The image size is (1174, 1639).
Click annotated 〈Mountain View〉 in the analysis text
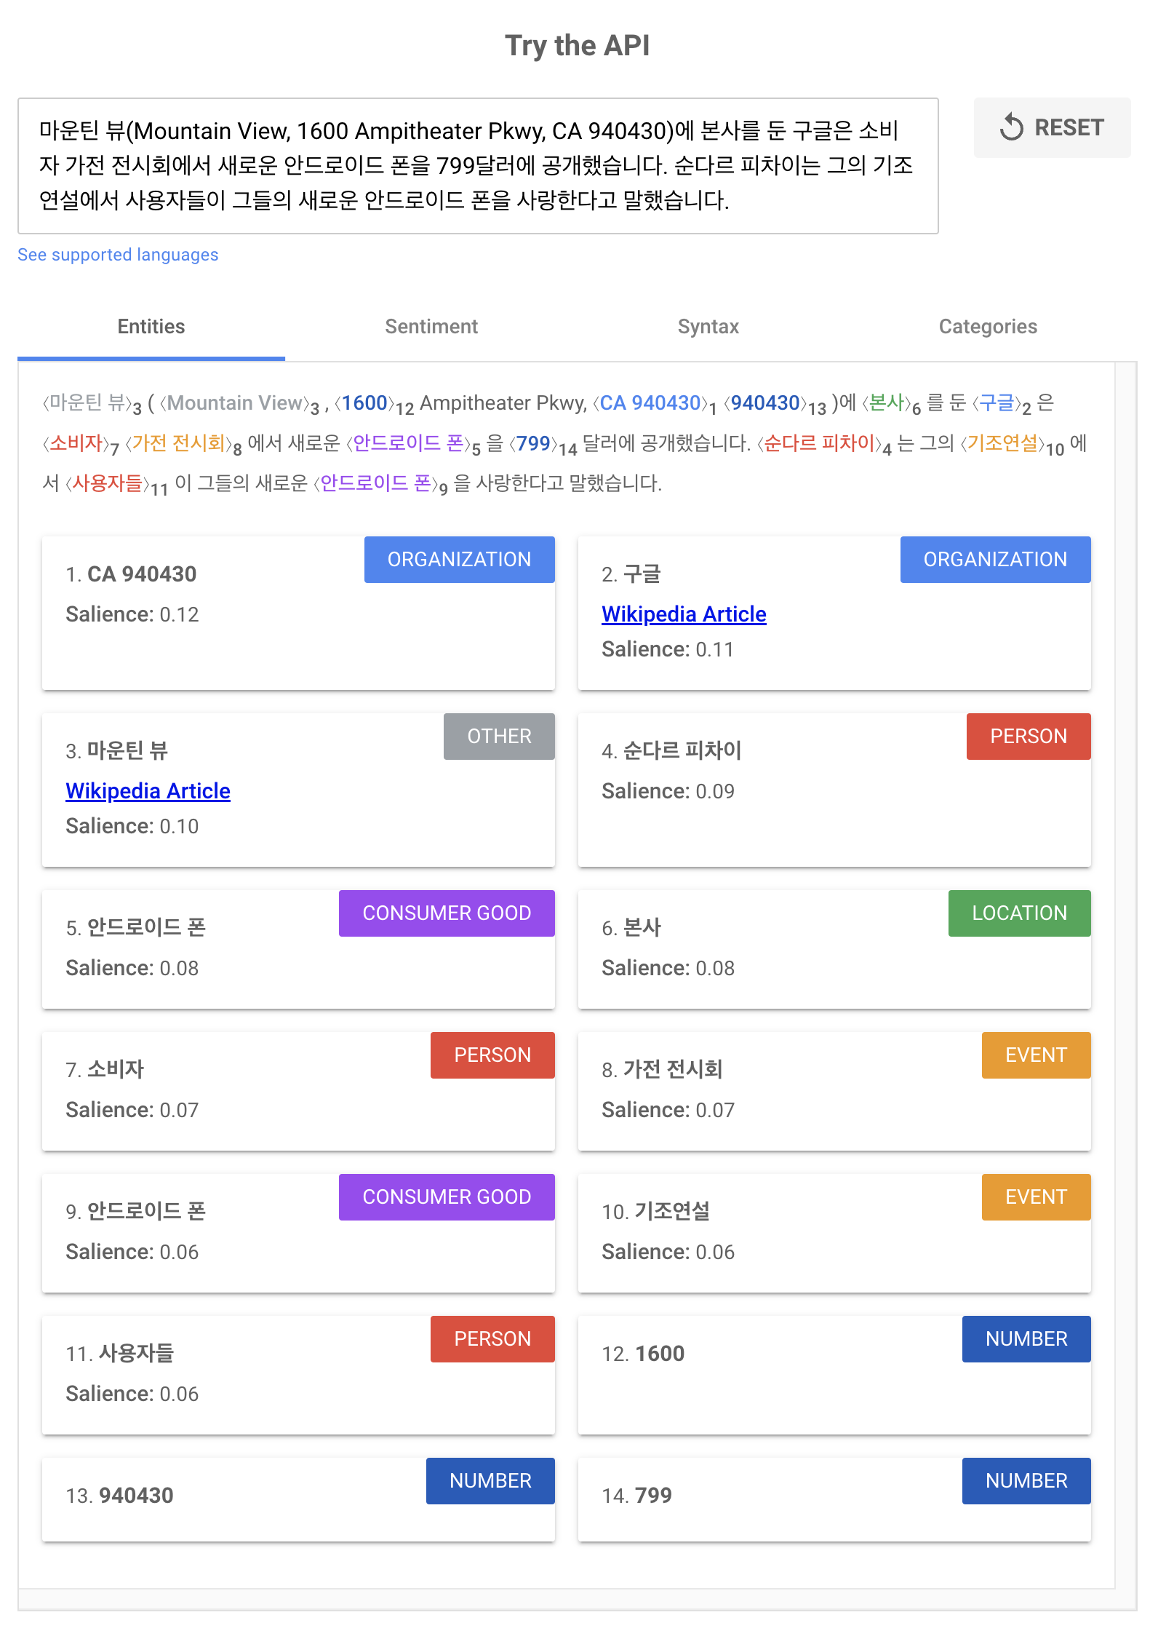(234, 403)
